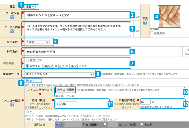Open the 種別 dropdown showing 全員
This screenshot has width=189, height=128.
[x=30, y=6]
